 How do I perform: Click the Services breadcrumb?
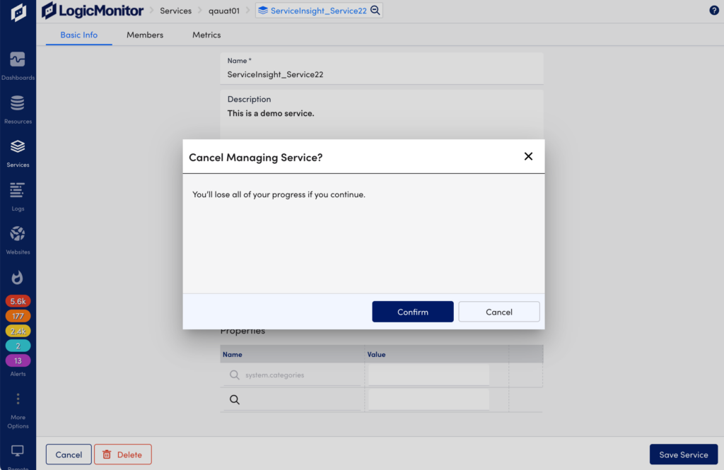coord(175,10)
